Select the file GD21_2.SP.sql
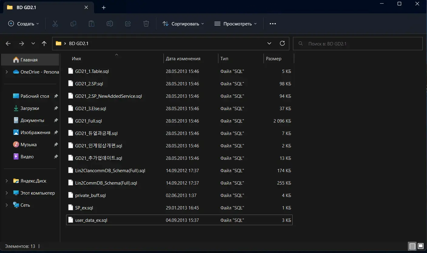The width and height of the screenshot is (427, 253). click(x=179, y=84)
